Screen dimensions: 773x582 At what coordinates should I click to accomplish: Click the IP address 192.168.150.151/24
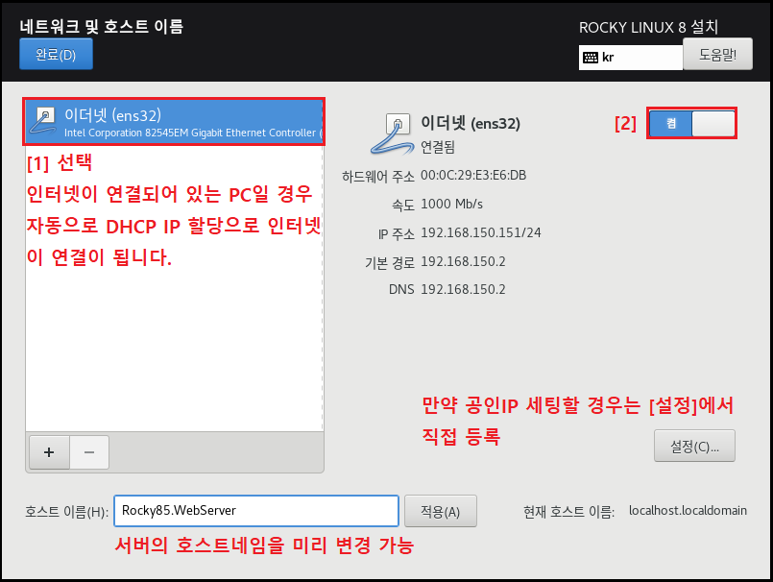click(x=481, y=232)
